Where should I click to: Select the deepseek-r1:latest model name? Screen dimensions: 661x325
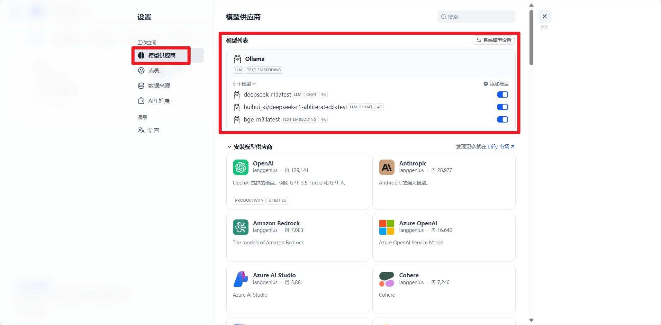tap(267, 94)
